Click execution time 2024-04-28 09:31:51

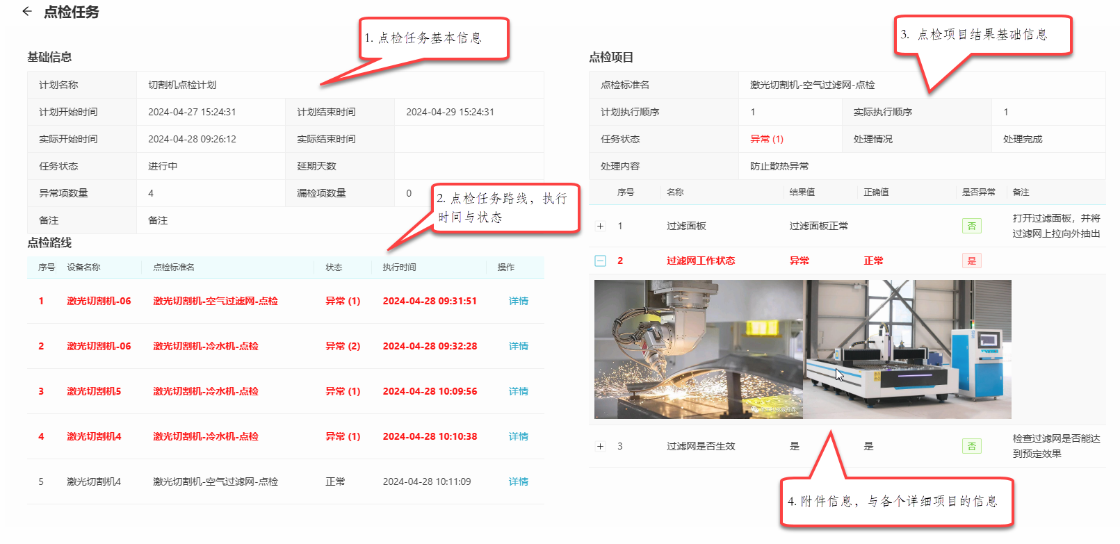click(x=430, y=301)
